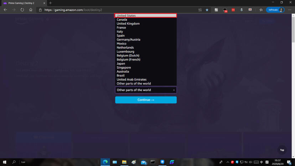
Task: Click the Top scroll button
Action: point(282,150)
